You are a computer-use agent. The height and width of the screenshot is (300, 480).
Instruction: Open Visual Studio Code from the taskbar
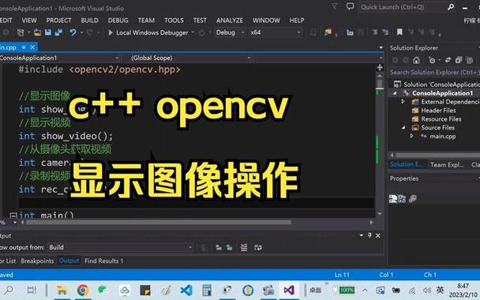(186, 290)
